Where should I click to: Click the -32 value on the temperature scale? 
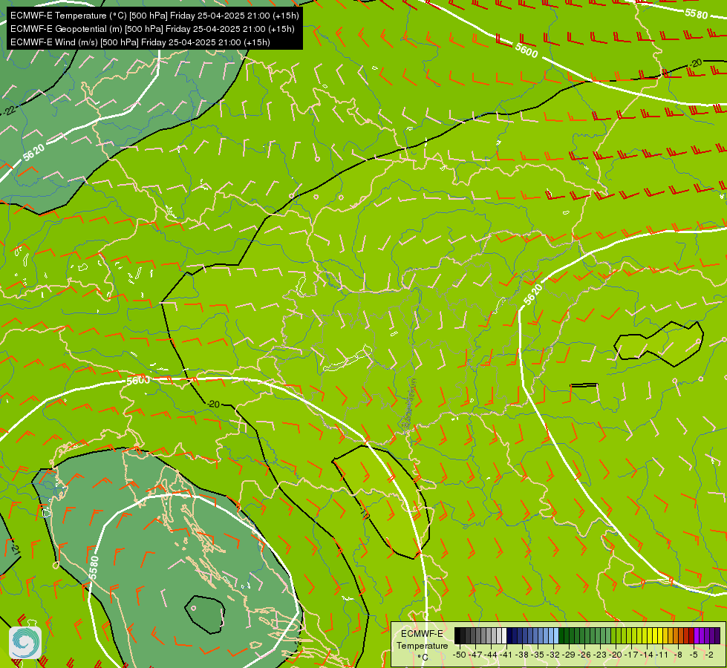[x=554, y=655]
